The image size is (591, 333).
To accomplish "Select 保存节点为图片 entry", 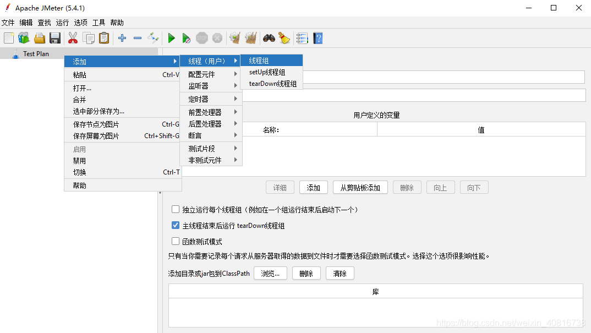I will click(123, 124).
